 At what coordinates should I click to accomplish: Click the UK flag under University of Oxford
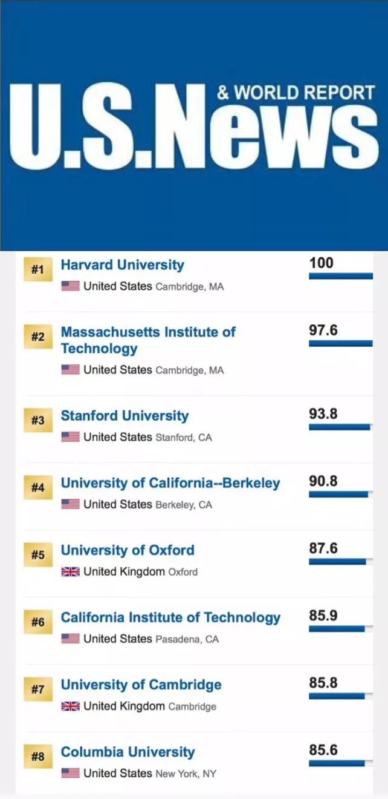click(x=70, y=571)
